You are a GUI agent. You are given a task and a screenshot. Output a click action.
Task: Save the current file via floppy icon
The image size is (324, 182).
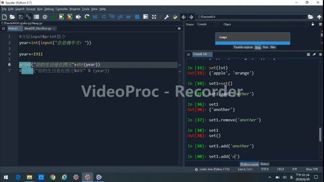tap(20, 17)
